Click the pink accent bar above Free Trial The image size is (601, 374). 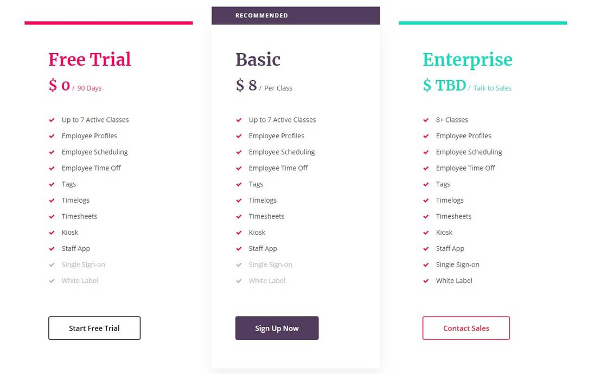(108, 22)
